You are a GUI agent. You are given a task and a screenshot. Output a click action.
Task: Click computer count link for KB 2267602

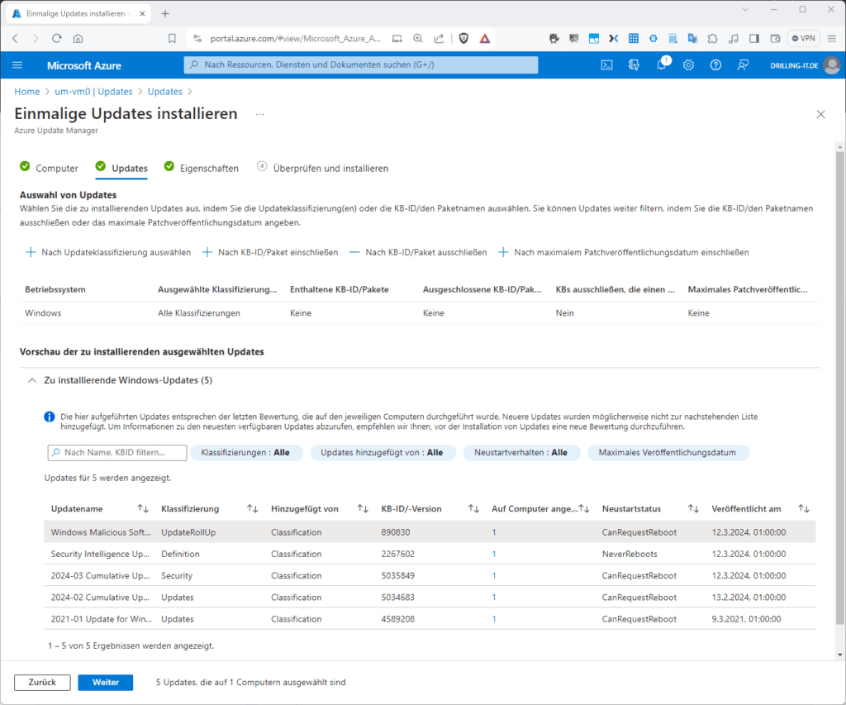coord(494,554)
